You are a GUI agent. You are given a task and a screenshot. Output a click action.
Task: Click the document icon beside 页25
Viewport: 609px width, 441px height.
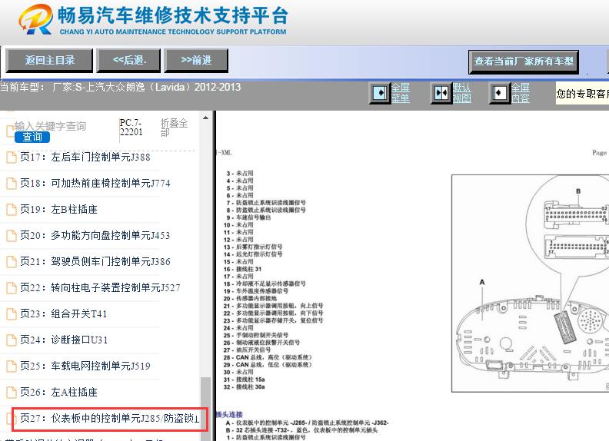pos(12,366)
